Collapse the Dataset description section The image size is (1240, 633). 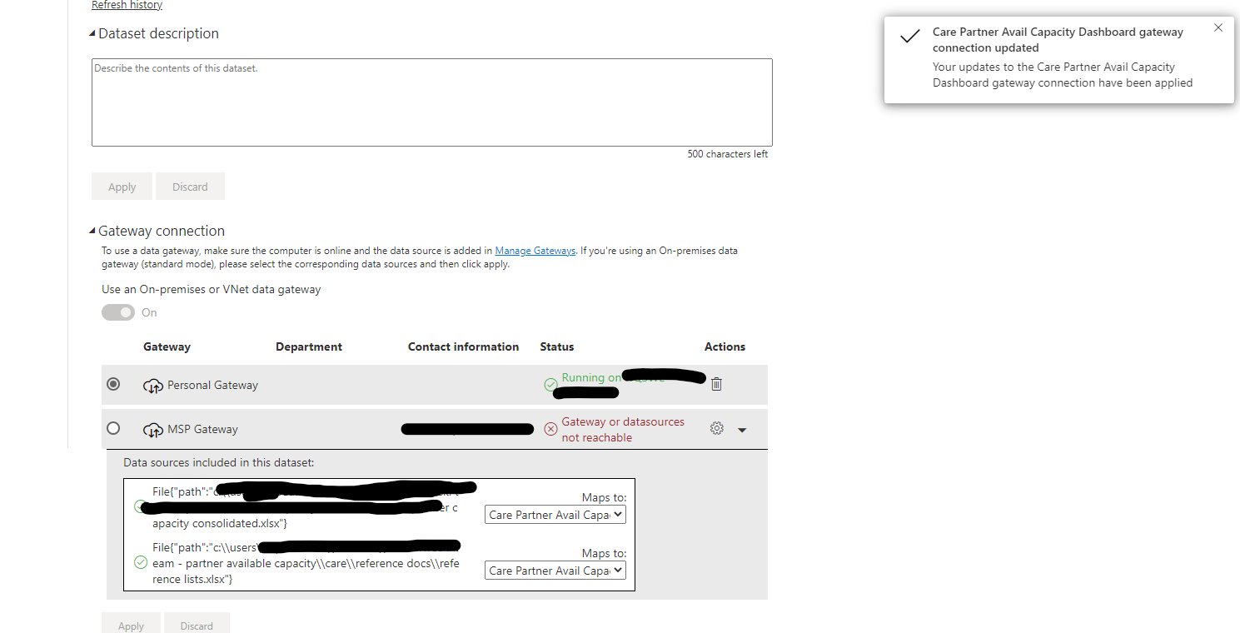pos(92,34)
